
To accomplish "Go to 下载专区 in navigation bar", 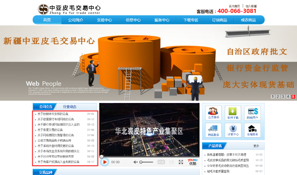I will point(191,20).
